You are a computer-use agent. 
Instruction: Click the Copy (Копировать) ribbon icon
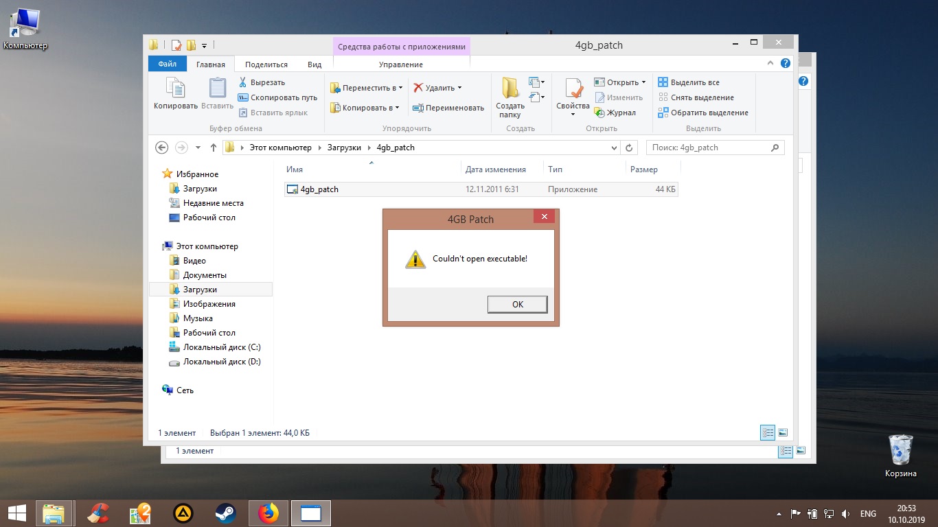175,89
